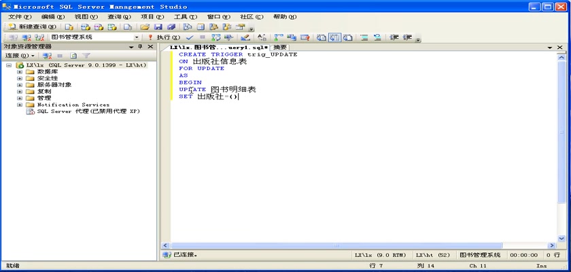Toggle Include Client Statistics

click(292, 37)
